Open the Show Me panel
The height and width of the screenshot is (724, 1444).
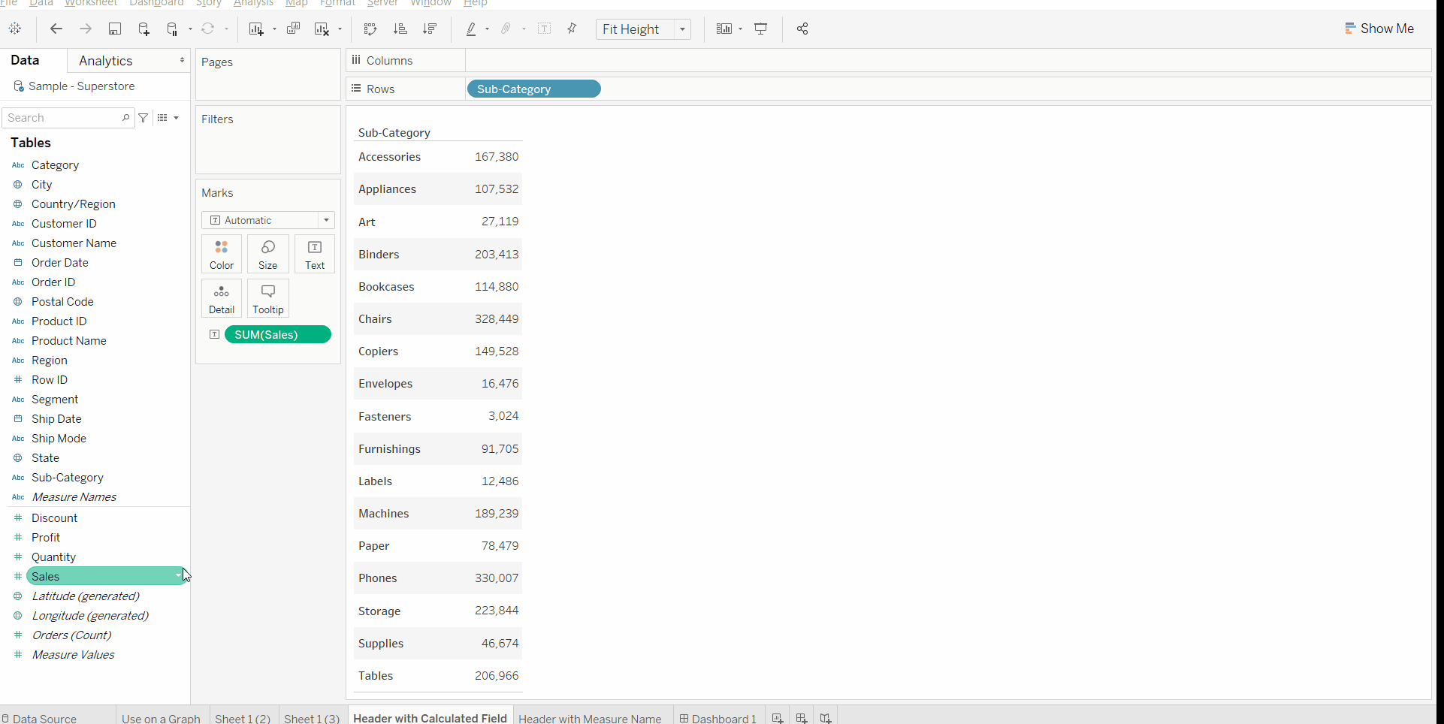tap(1379, 29)
